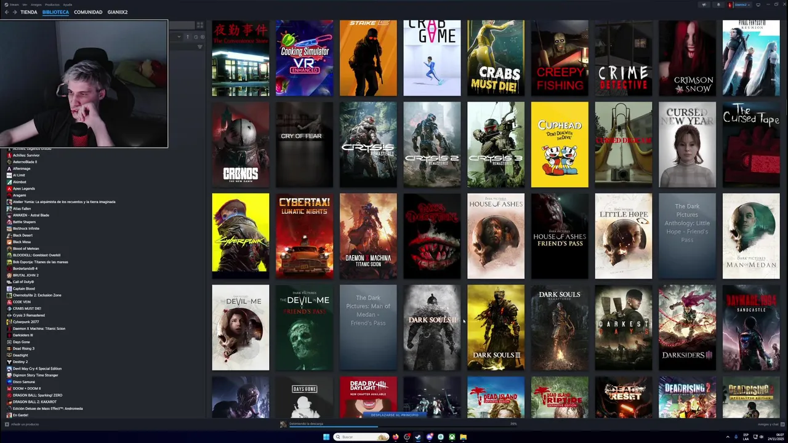Select DRAGON BALL Z: KAKAROT in list

click(x=34, y=402)
